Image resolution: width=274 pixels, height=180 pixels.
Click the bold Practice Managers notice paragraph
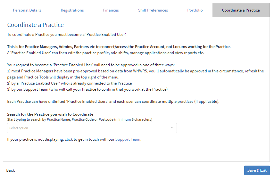pos(119,47)
